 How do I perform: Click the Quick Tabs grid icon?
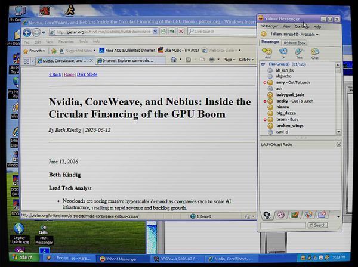pyautogui.click(x=27, y=61)
